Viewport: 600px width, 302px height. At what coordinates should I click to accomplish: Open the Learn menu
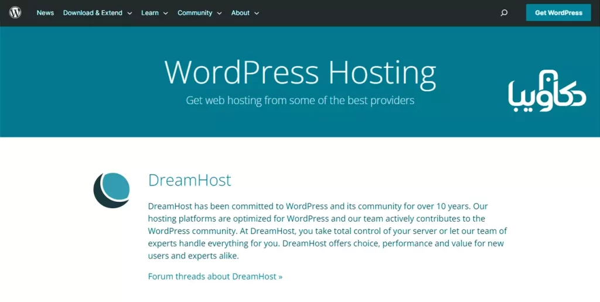pos(150,13)
